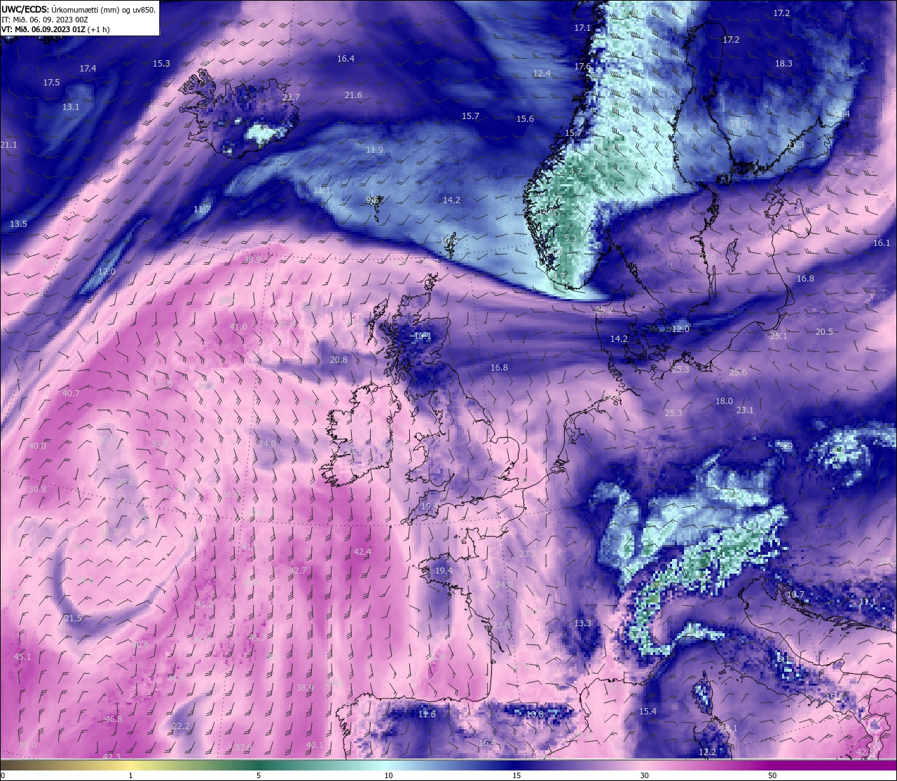Select the 40.7 value label
The image size is (897, 781).
pyautogui.click(x=71, y=394)
